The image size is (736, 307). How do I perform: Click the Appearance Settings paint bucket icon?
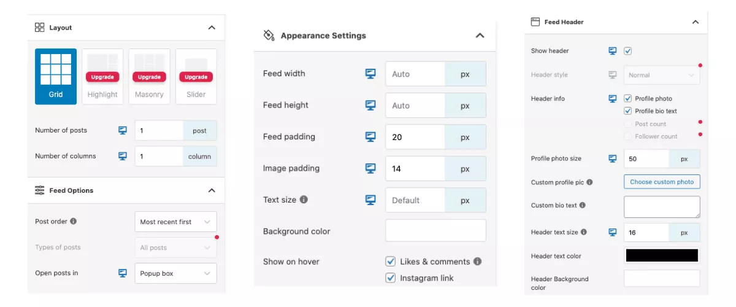(x=269, y=36)
